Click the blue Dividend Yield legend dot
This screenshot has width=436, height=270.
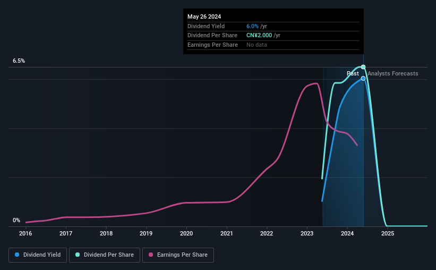click(x=17, y=255)
